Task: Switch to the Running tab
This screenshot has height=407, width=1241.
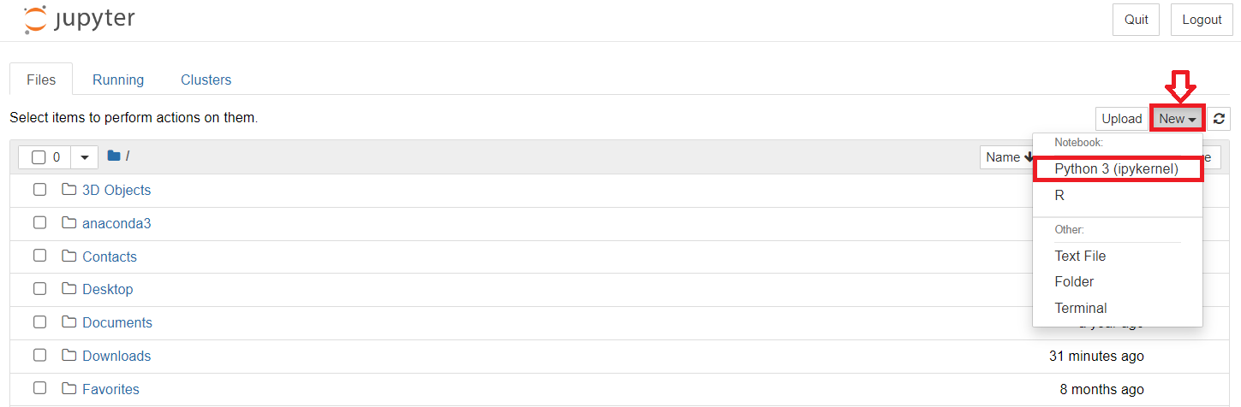Action: pos(118,80)
